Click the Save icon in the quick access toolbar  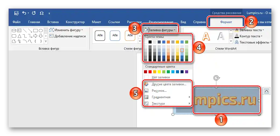pos(16,13)
